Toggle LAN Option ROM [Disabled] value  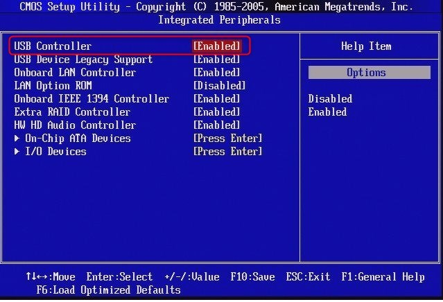(x=220, y=85)
